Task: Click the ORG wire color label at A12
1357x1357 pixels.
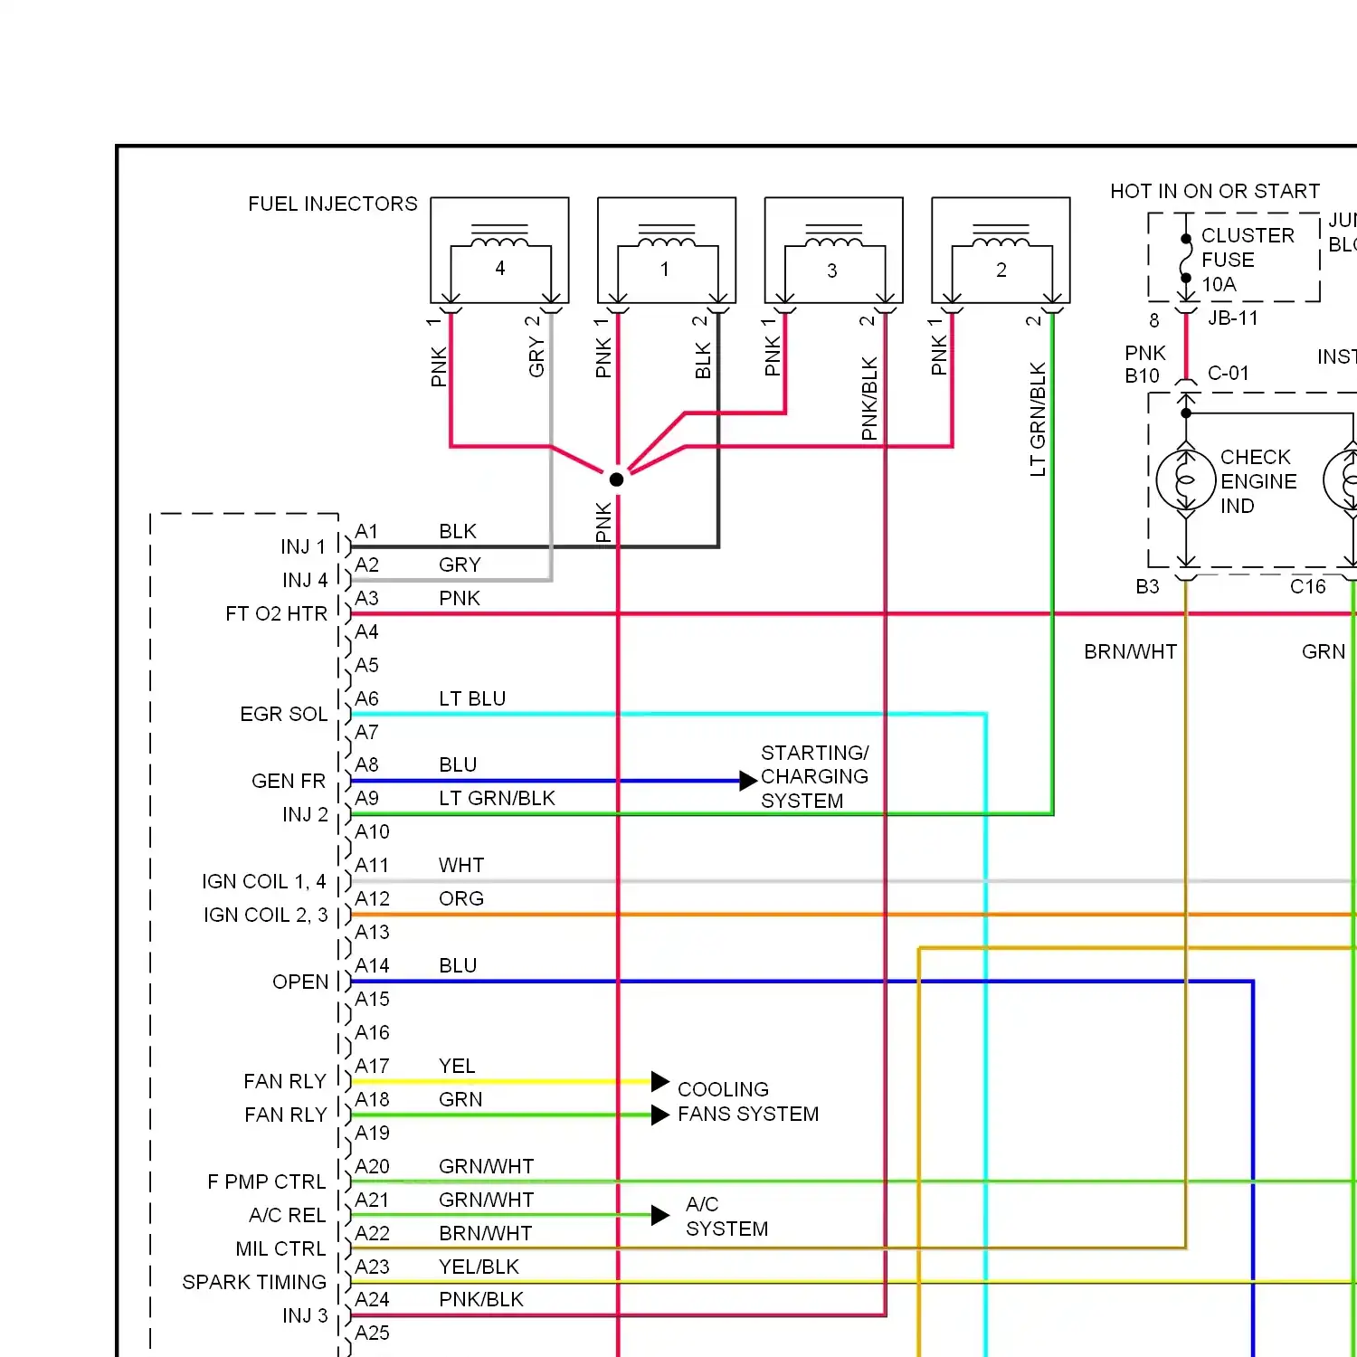Action: click(x=461, y=898)
